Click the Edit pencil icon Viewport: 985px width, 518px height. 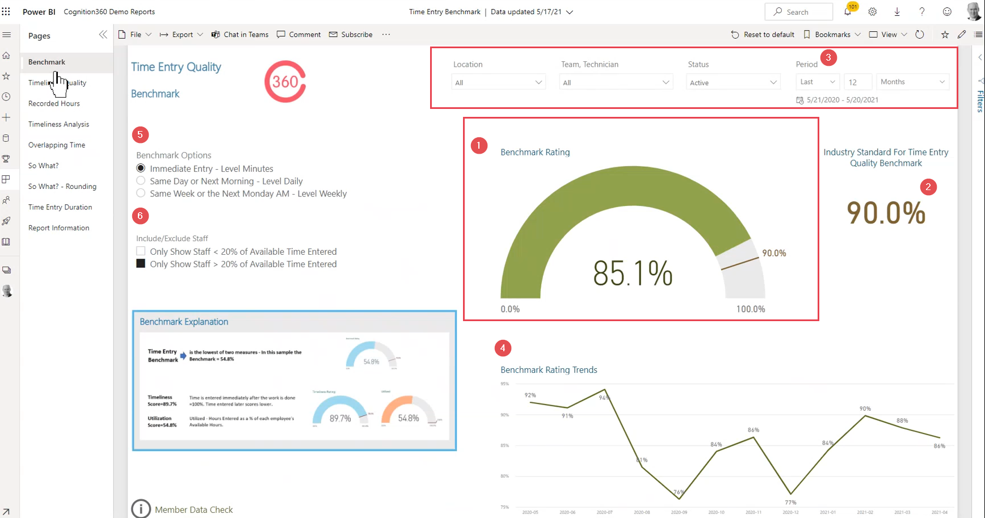[962, 35]
